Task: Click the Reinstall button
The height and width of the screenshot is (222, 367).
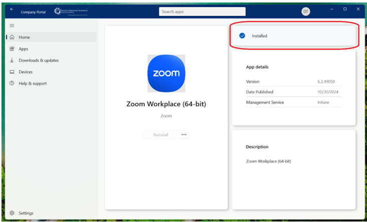Action: click(x=161, y=135)
